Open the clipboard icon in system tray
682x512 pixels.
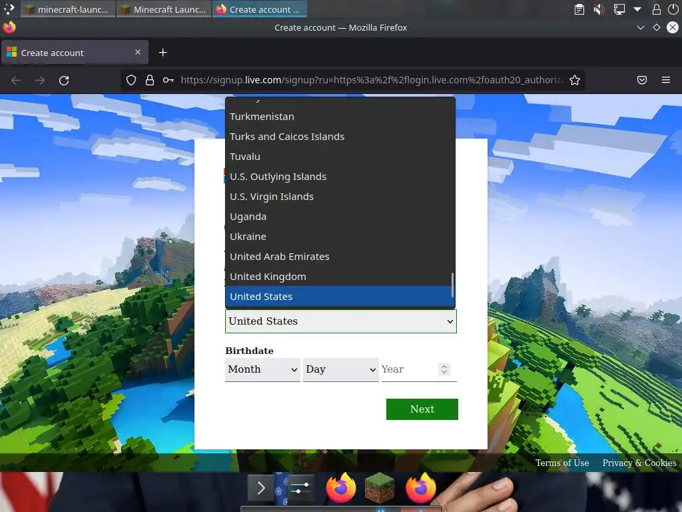click(579, 9)
